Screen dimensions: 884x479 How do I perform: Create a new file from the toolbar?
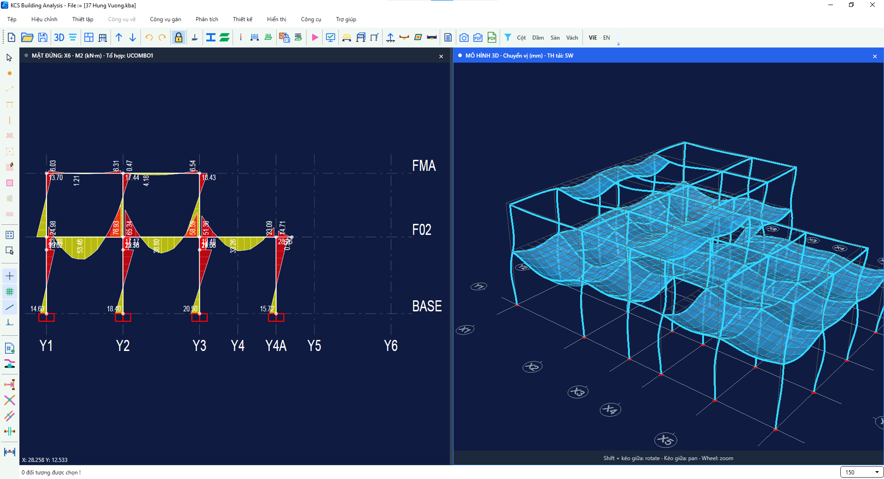click(12, 38)
